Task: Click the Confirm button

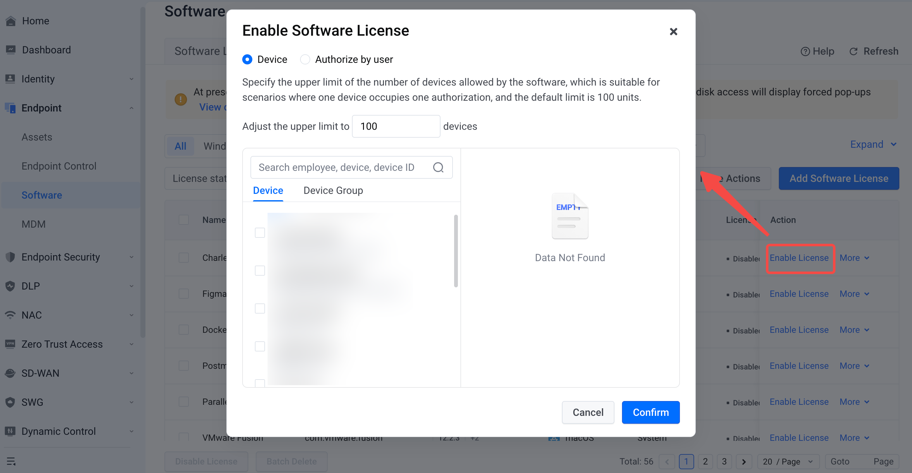Action: point(650,412)
